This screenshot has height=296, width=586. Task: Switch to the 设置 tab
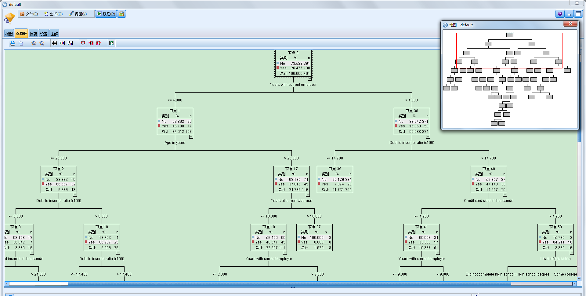coord(44,33)
